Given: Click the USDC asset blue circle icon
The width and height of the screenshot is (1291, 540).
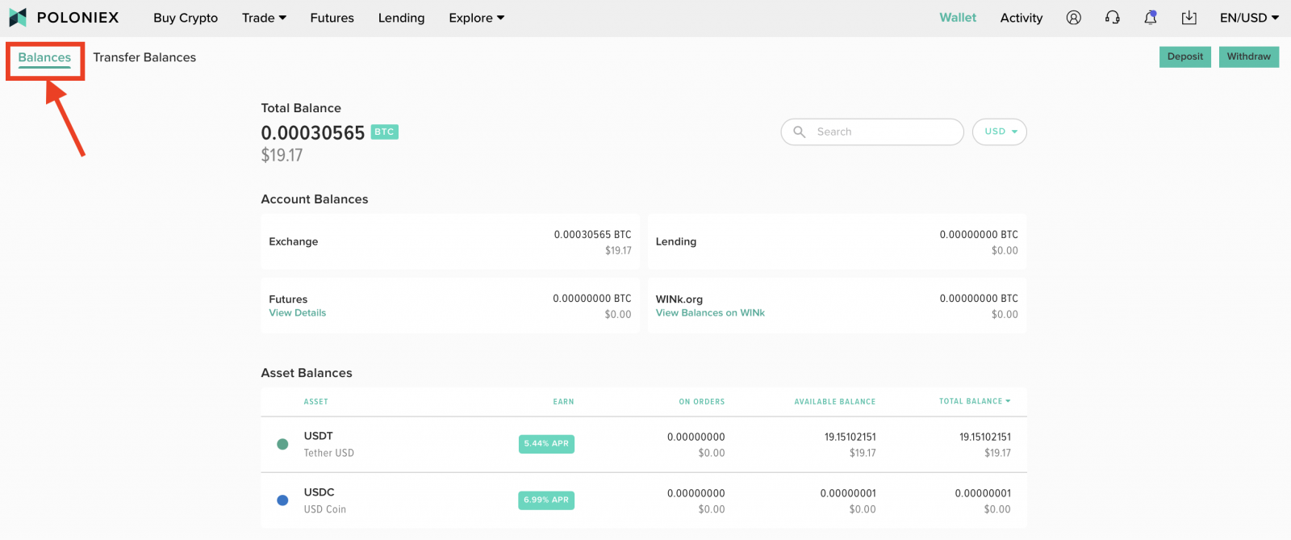Looking at the screenshot, I should click(x=282, y=500).
